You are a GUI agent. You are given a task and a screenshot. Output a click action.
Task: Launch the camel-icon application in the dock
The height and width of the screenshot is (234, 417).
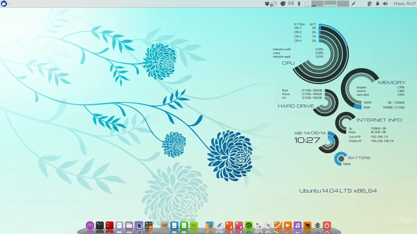tap(308, 225)
